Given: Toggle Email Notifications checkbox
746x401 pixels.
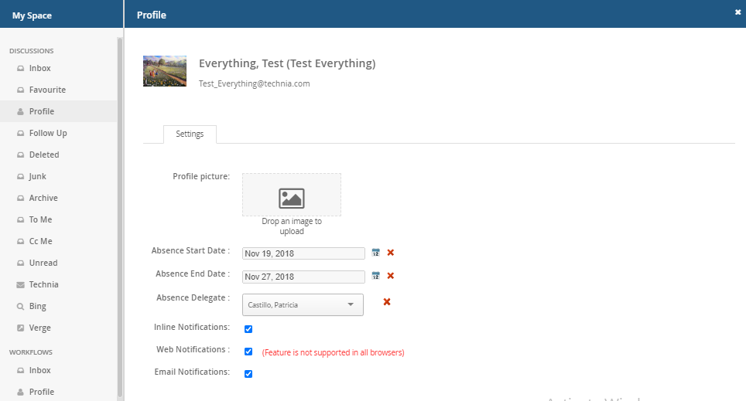Looking at the screenshot, I should [248, 374].
